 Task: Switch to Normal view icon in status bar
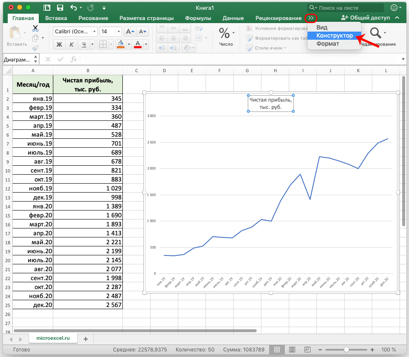pyautogui.click(x=277, y=349)
